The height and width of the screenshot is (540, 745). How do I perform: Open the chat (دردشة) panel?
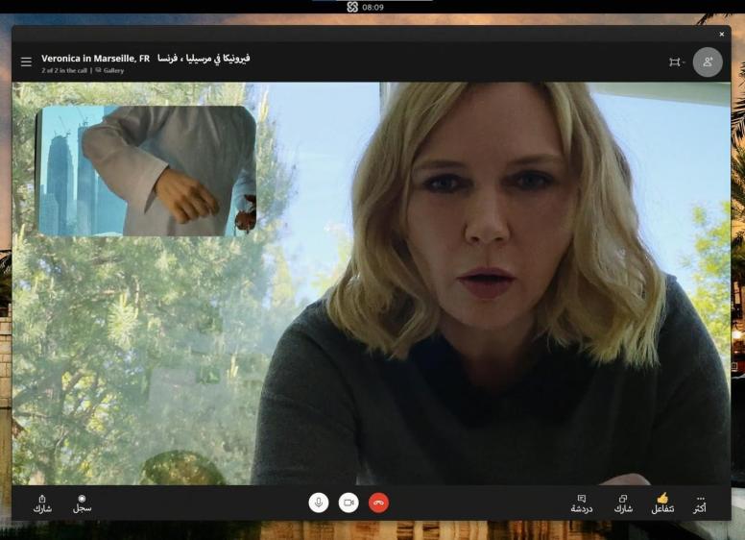pyautogui.click(x=582, y=503)
